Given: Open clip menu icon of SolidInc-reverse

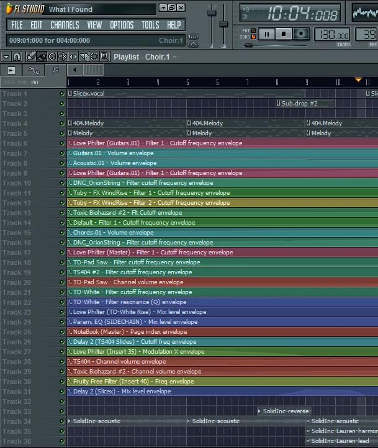Looking at the screenshot, I should coord(260,411).
